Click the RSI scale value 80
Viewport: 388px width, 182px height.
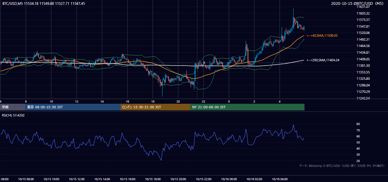pyautogui.click(x=358, y=124)
